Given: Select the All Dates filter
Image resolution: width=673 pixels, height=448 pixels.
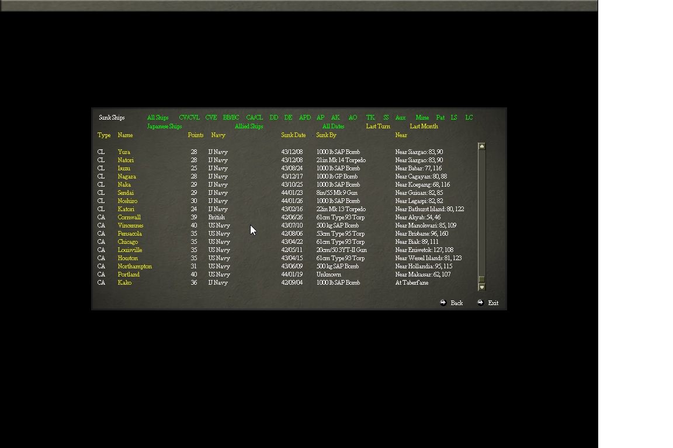Looking at the screenshot, I should pyautogui.click(x=333, y=127).
